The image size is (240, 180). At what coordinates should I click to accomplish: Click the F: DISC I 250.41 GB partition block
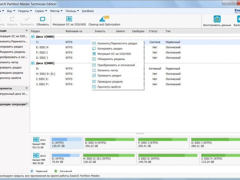tap(163, 143)
